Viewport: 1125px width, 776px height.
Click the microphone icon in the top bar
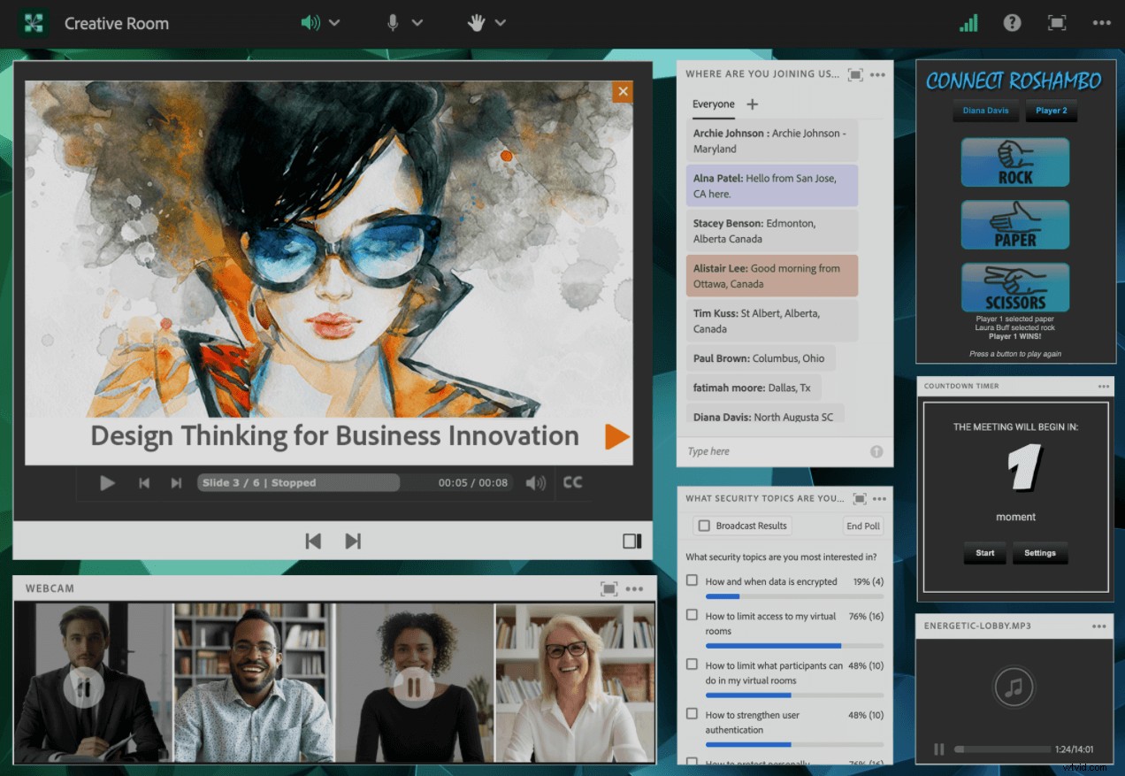392,22
